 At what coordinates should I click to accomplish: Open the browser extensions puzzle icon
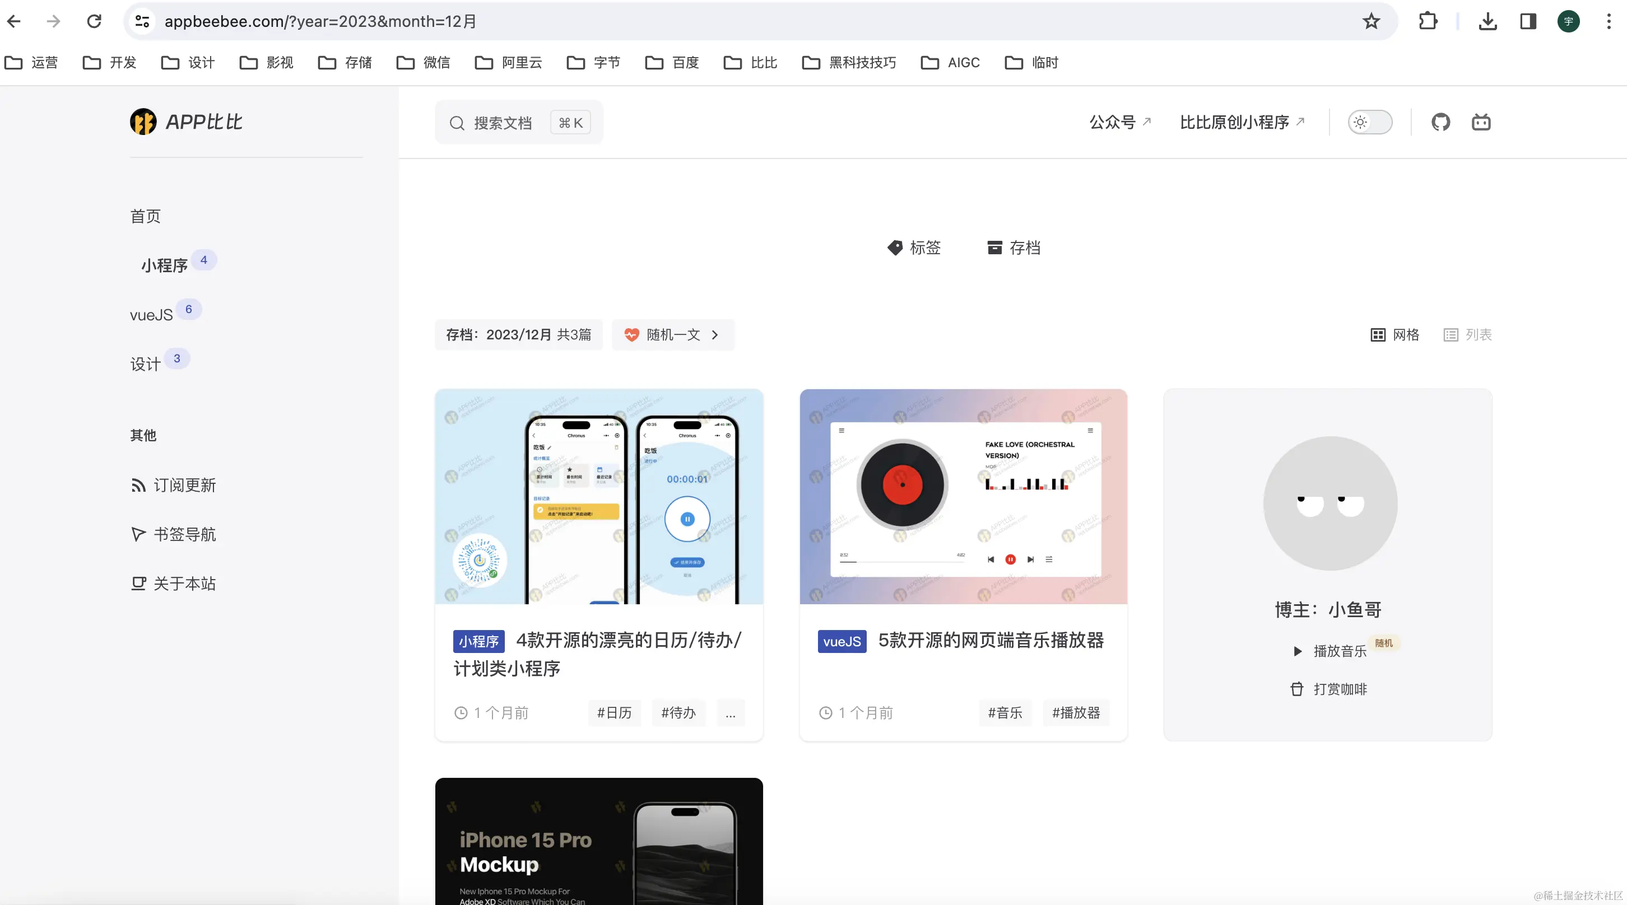click(x=1428, y=21)
